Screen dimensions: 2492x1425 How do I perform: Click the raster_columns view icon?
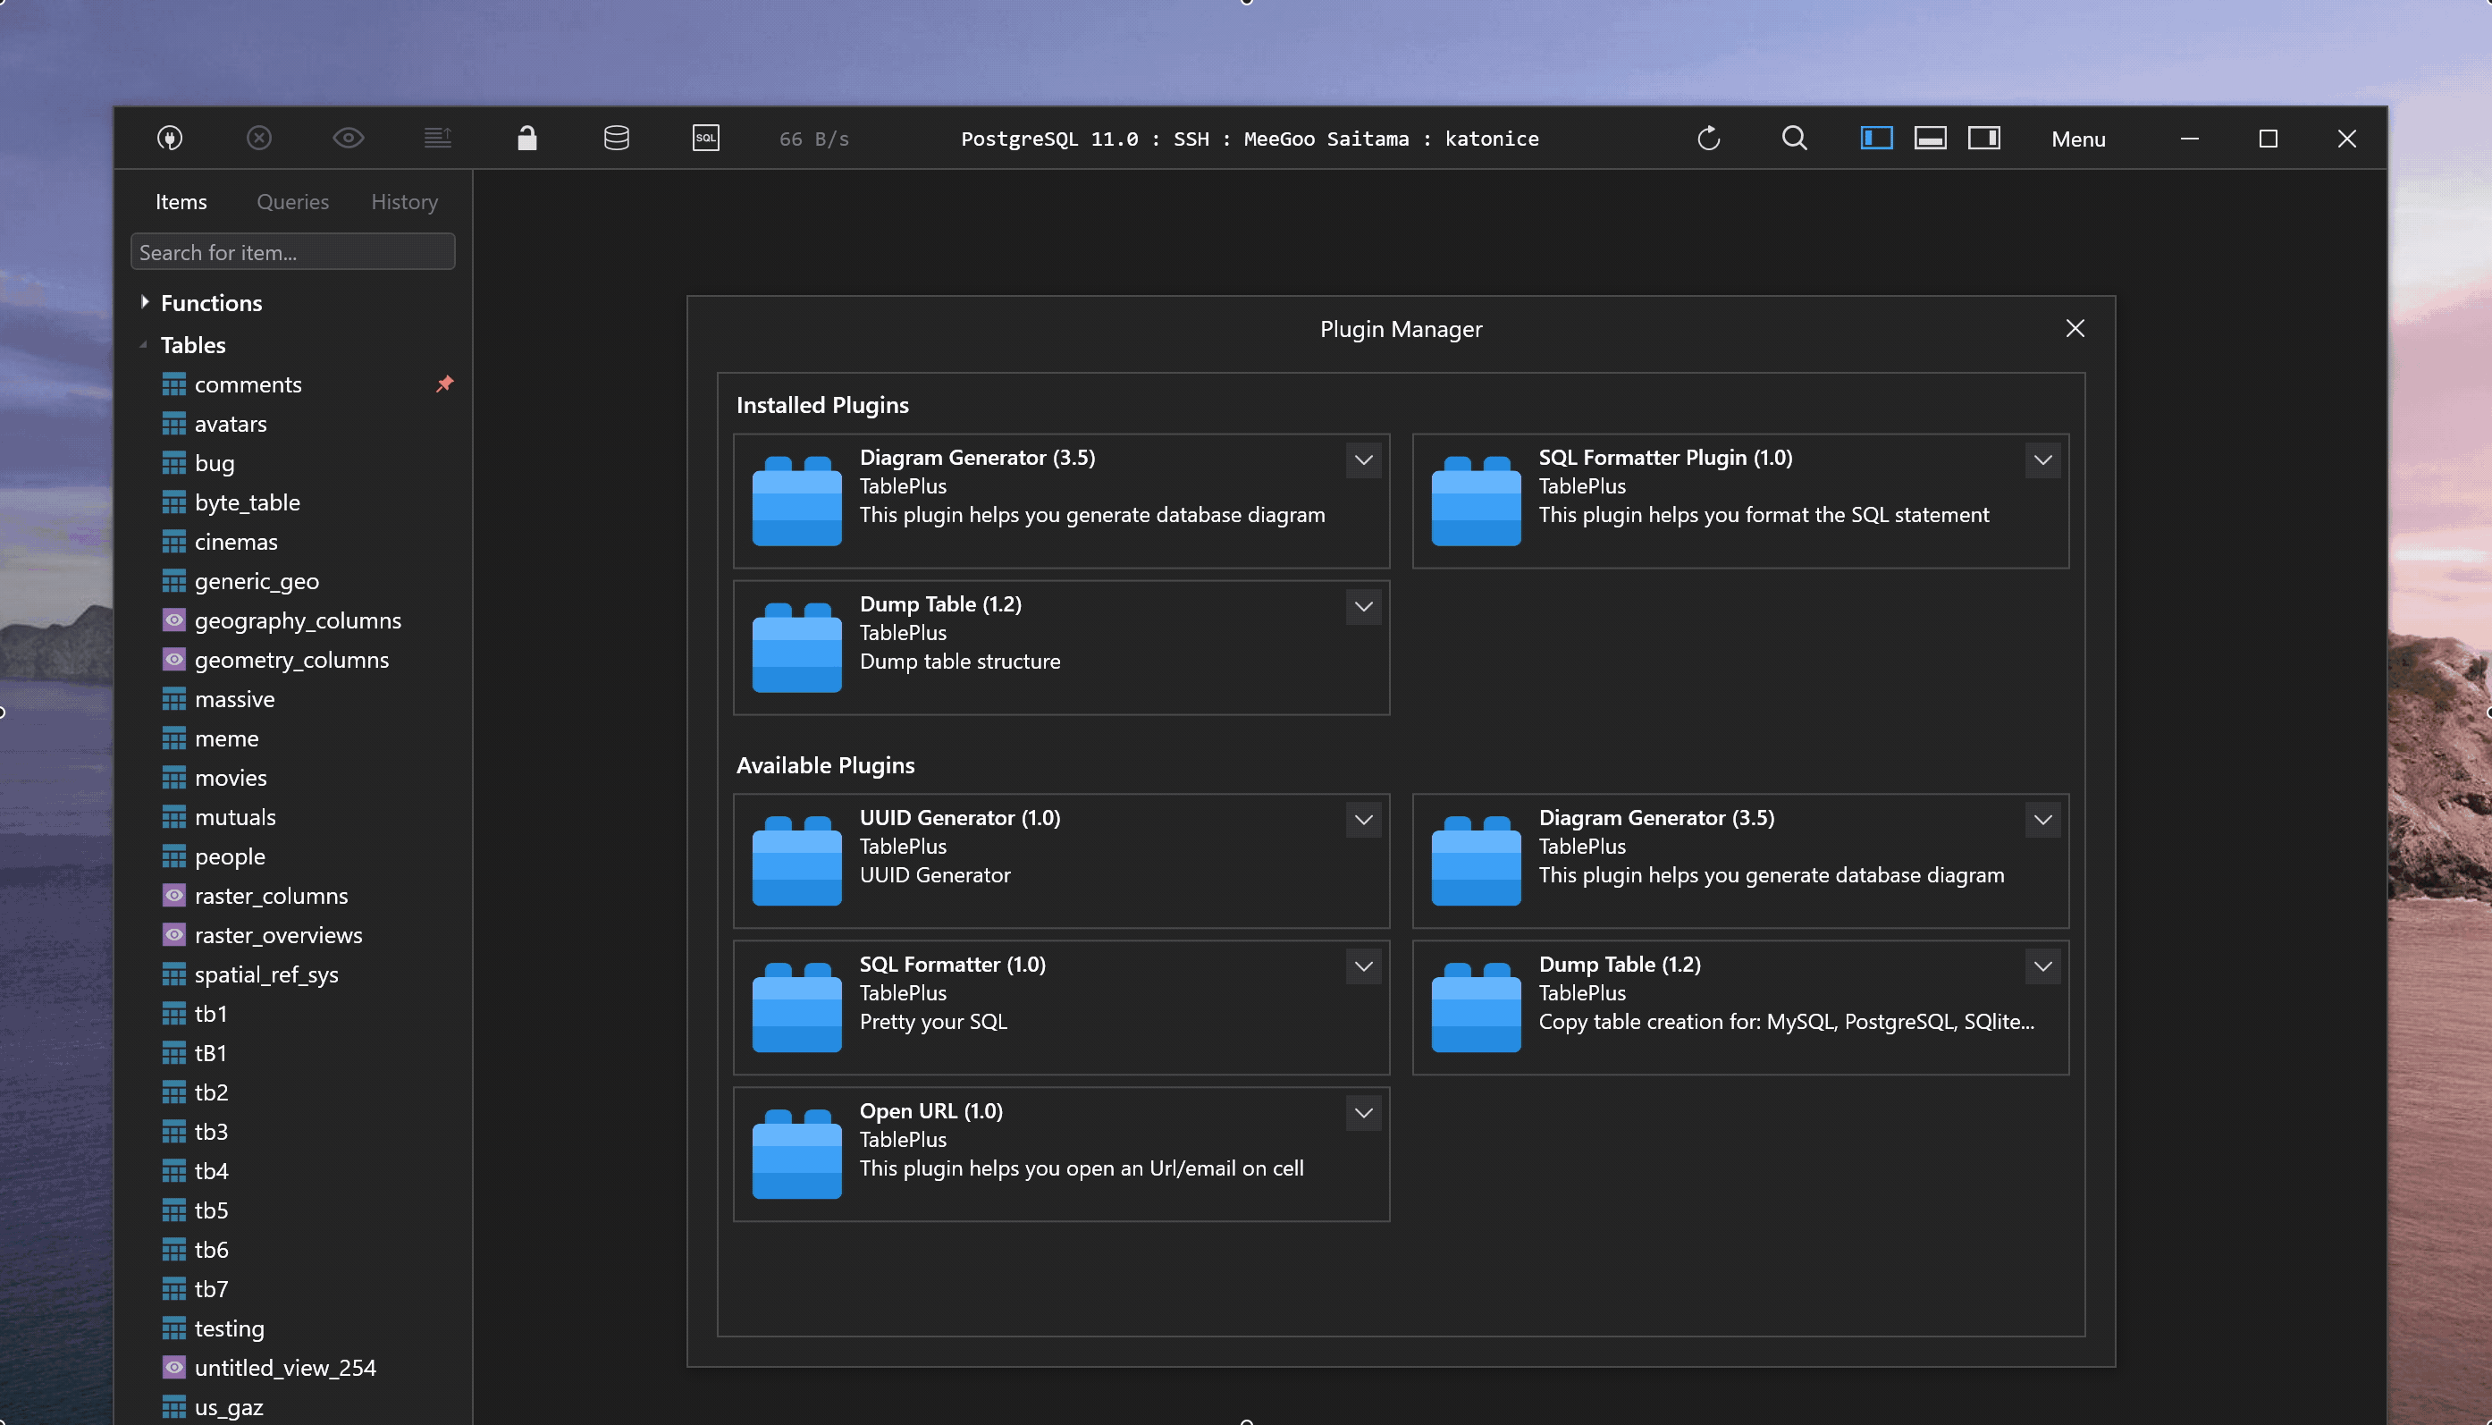[x=173, y=896]
